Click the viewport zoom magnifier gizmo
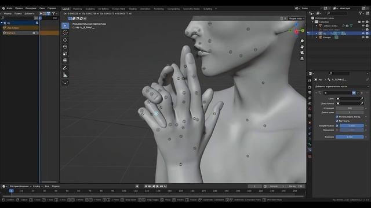Viewport: 371px width, 208px height. coord(302,41)
